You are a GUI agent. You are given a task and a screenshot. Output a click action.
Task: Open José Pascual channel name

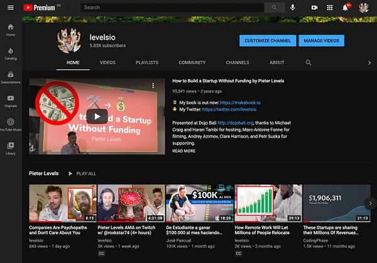pyautogui.click(x=178, y=240)
